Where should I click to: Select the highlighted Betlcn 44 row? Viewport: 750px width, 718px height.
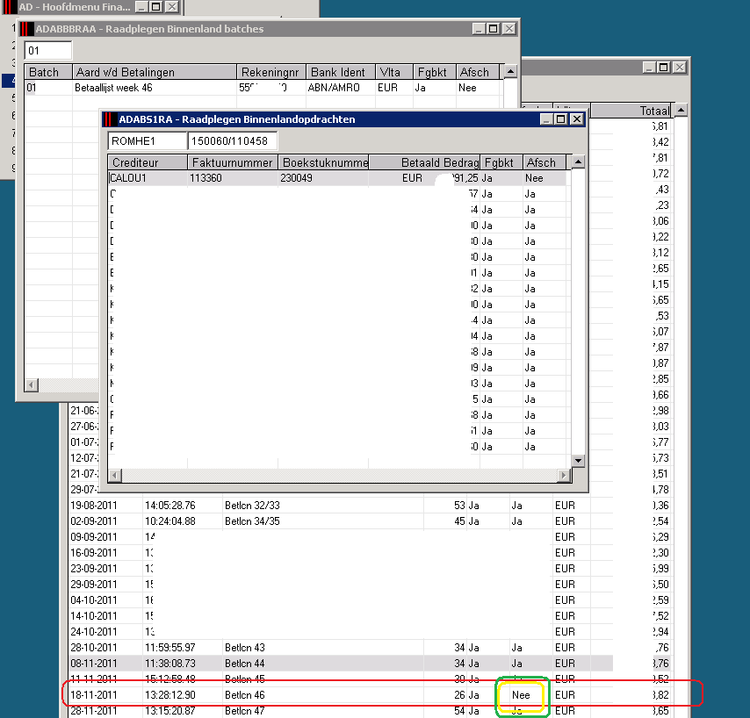coord(371,663)
